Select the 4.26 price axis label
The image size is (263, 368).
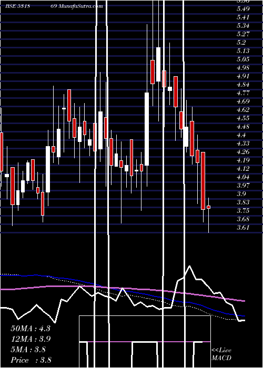click(243, 152)
